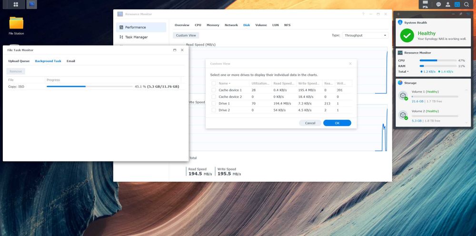
Task: Open the search magnifier icon
Action: [x=466, y=4]
